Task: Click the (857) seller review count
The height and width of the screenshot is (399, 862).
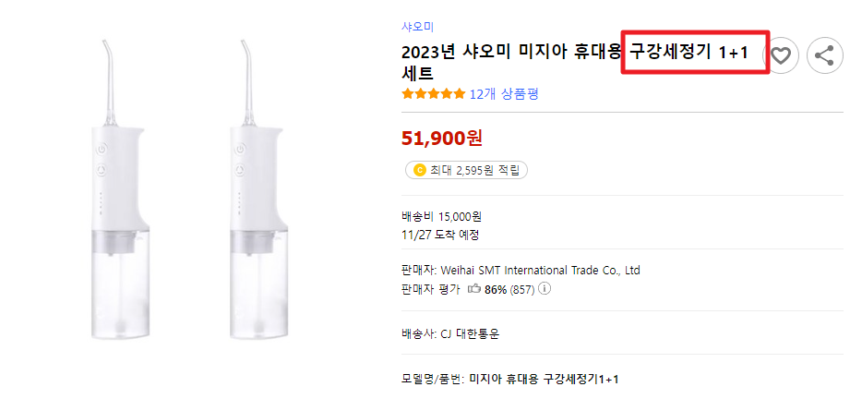Action: 522,289
